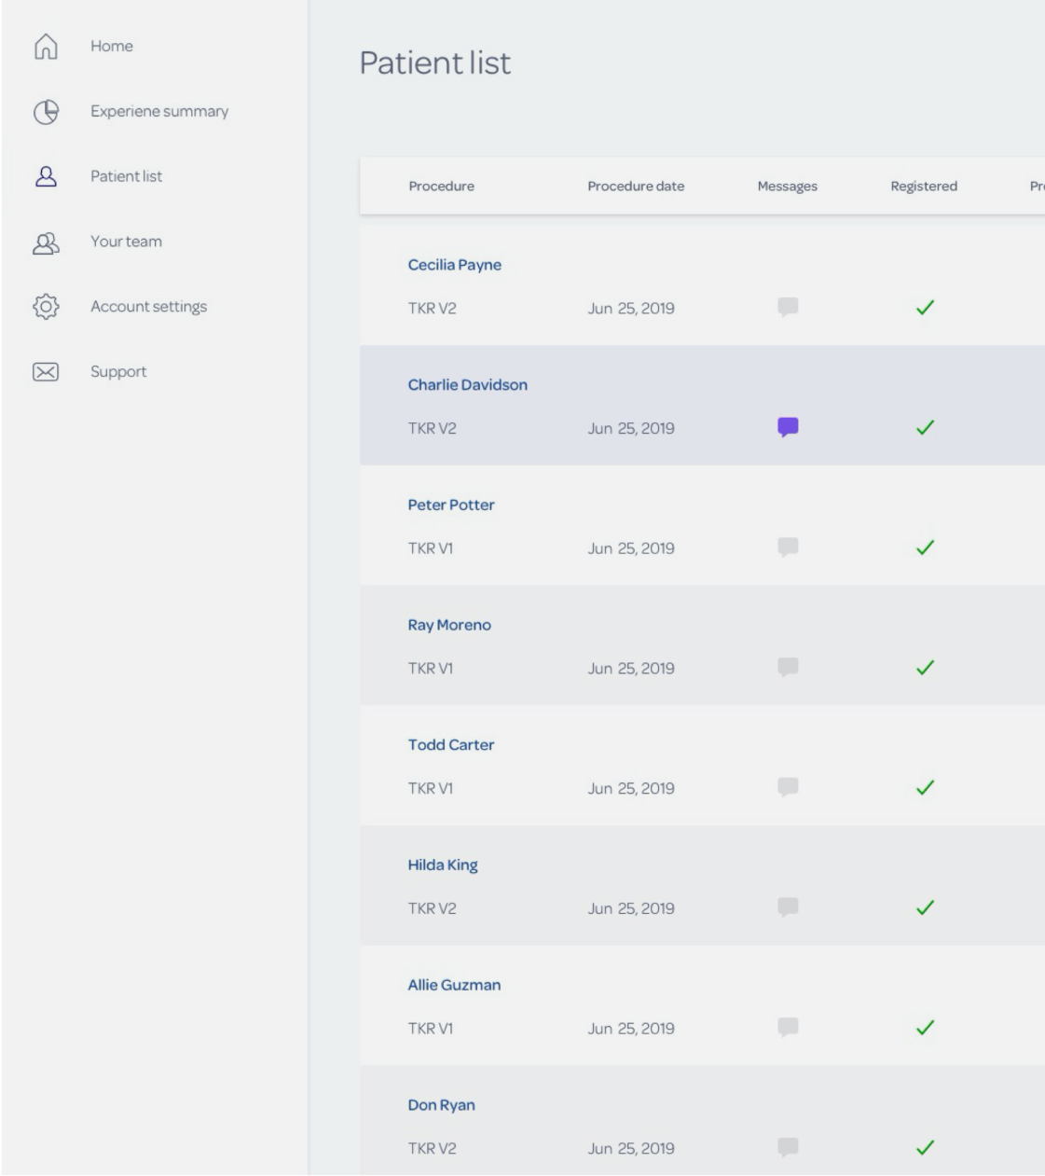Sort by the Procedure date column header
Screen dimensions: 1045x1176
pos(636,187)
